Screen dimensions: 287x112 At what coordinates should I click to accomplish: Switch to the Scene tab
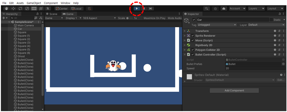pyautogui.click(x=52, y=14)
